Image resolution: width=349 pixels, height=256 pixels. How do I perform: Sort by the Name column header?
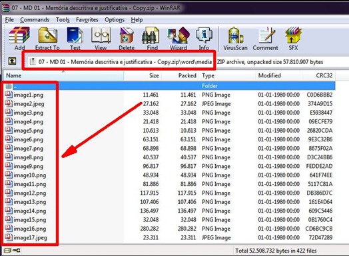click(x=63, y=75)
